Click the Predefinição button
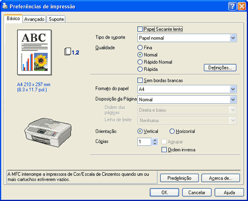The height and width of the screenshot is (201, 248). [x=179, y=178]
